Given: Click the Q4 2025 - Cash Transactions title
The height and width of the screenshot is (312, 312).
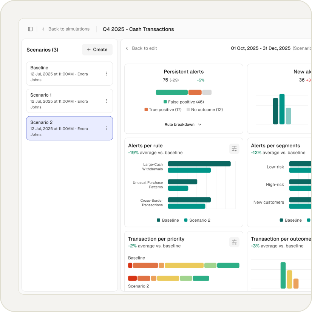Looking at the screenshot, I should [x=138, y=29].
